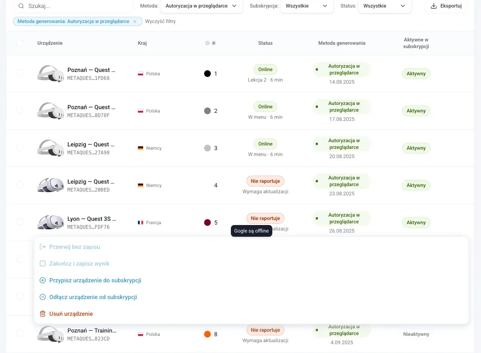This screenshot has height=353, width=481.
Task: Click the Wyczyść filtry link
Action: pos(160,21)
